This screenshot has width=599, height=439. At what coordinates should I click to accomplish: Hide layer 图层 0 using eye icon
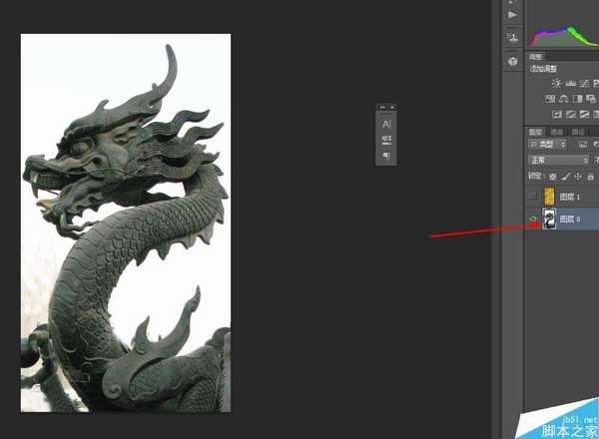533,219
